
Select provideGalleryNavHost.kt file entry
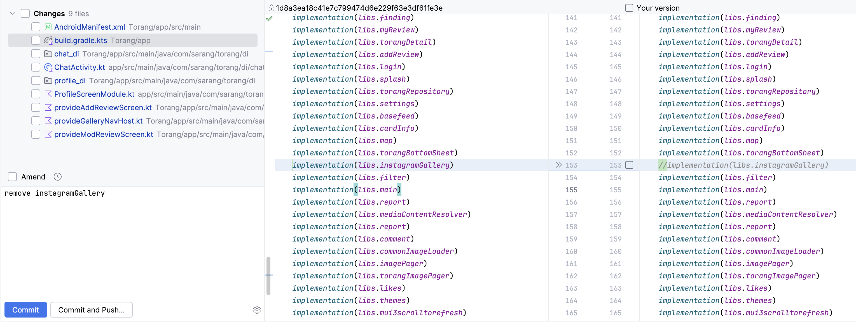point(98,121)
